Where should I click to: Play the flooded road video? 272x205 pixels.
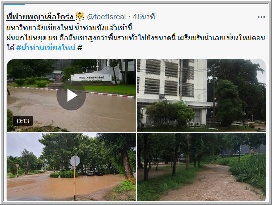[71, 95]
